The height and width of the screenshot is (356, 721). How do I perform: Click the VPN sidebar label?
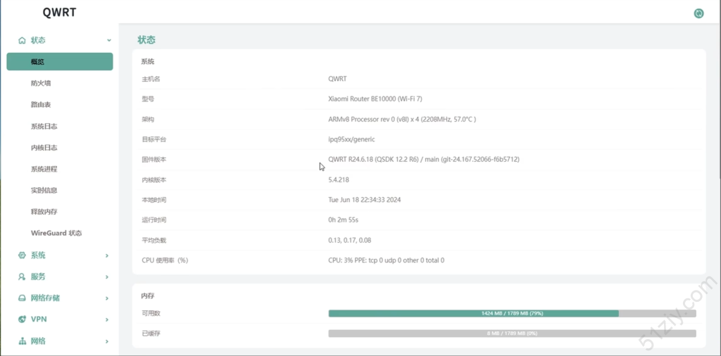coord(39,319)
